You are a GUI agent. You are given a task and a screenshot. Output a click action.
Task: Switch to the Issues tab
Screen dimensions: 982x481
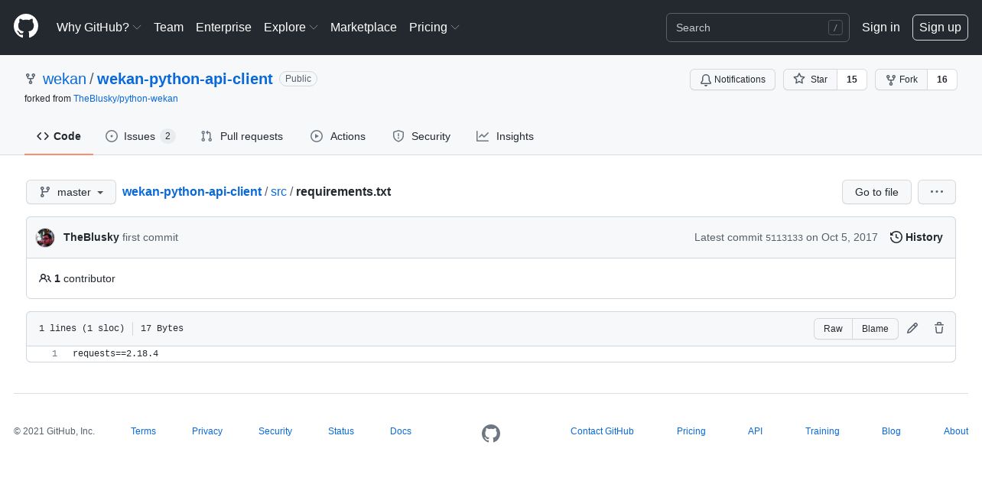coord(140,136)
